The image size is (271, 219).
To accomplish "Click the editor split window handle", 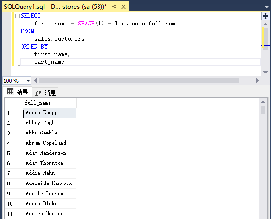I will coord(265,16).
